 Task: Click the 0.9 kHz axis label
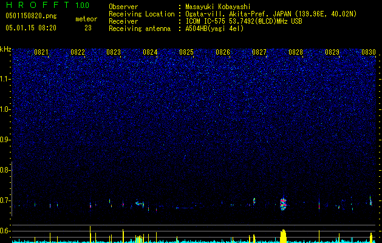(5, 140)
